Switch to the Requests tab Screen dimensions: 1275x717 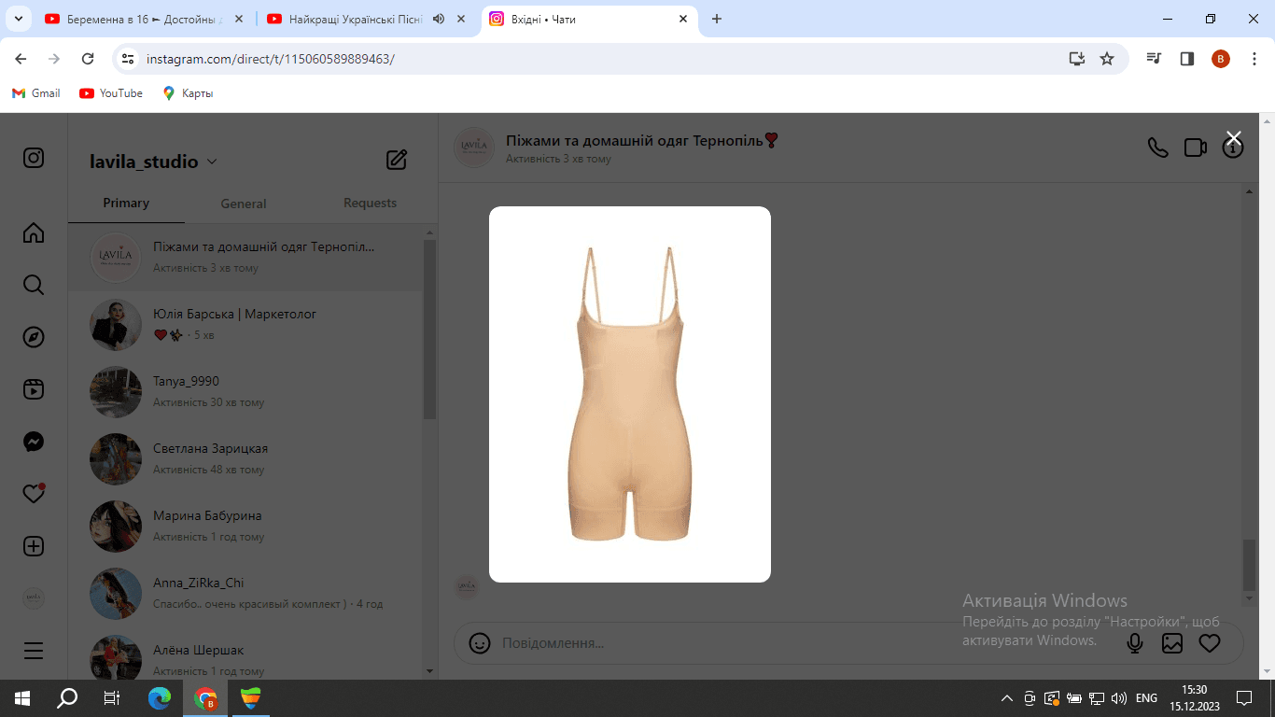[370, 203]
